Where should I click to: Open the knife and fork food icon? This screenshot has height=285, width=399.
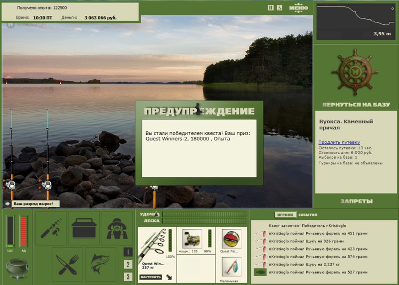(67, 265)
